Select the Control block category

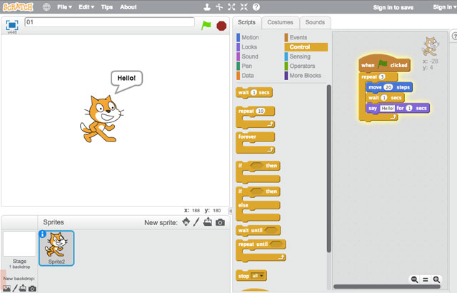306,47
